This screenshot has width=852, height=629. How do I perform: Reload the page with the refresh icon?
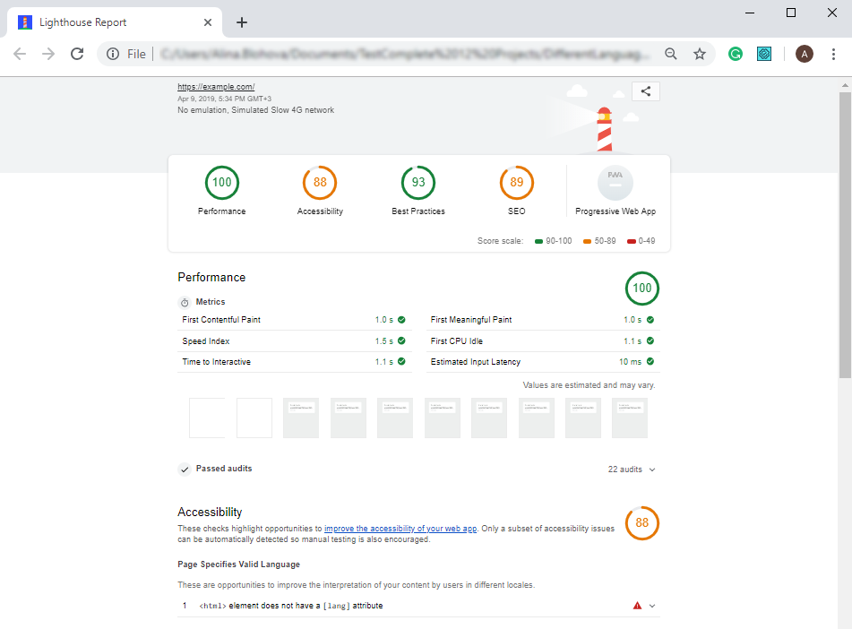click(x=77, y=54)
